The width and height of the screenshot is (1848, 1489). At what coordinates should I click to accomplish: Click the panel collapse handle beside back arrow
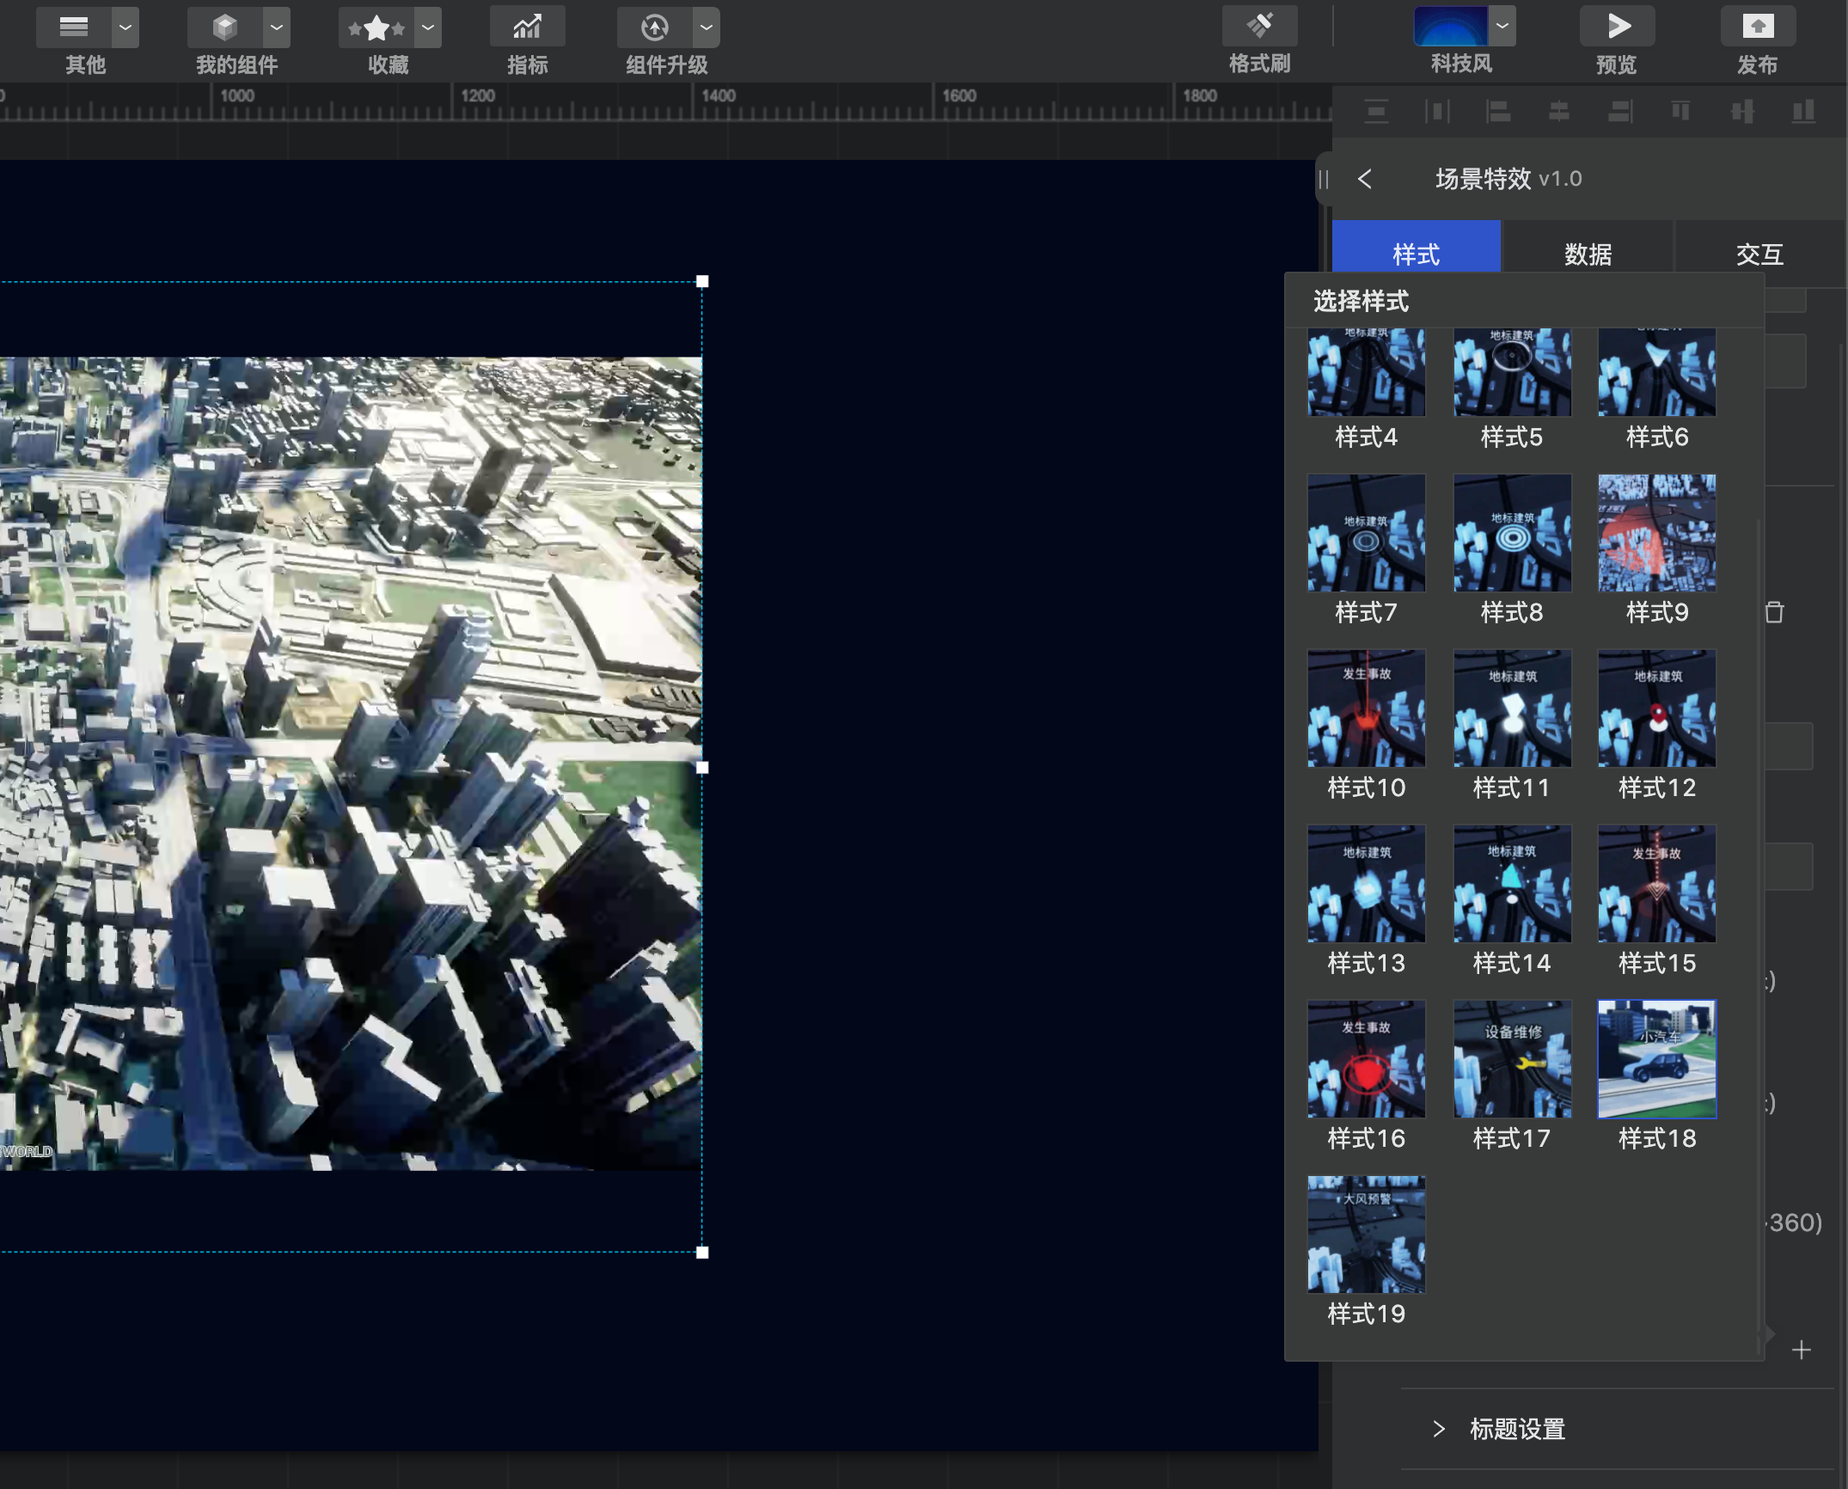tap(1324, 179)
